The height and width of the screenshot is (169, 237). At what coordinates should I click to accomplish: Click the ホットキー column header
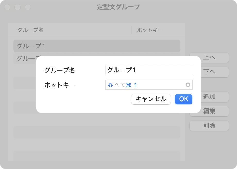coord(150,30)
